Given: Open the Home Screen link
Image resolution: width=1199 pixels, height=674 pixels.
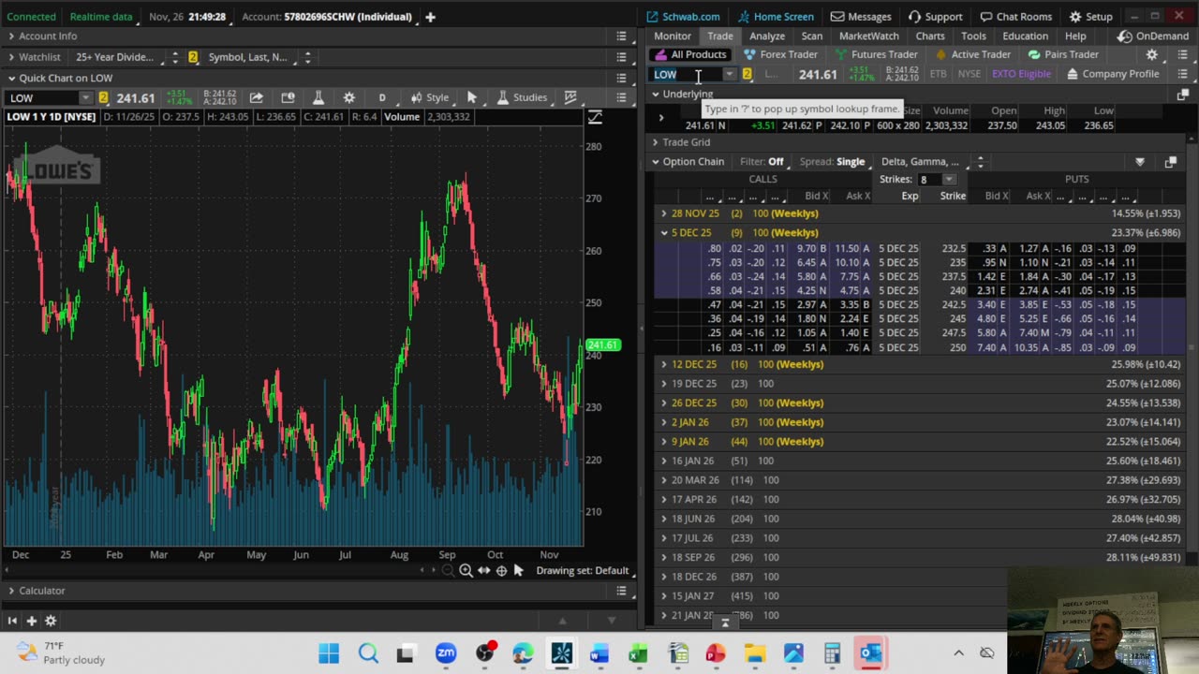Looking at the screenshot, I should (x=776, y=17).
